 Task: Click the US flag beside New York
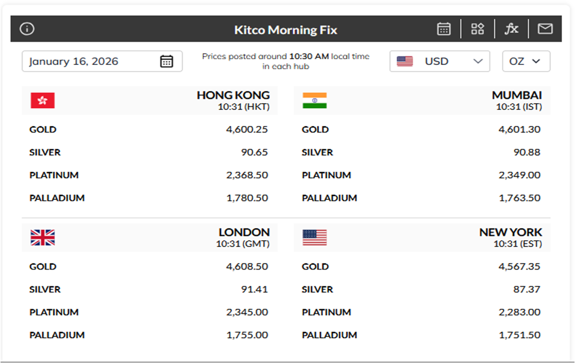(315, 238)
